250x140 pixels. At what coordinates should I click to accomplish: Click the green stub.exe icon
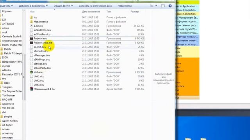pos(31,72)
